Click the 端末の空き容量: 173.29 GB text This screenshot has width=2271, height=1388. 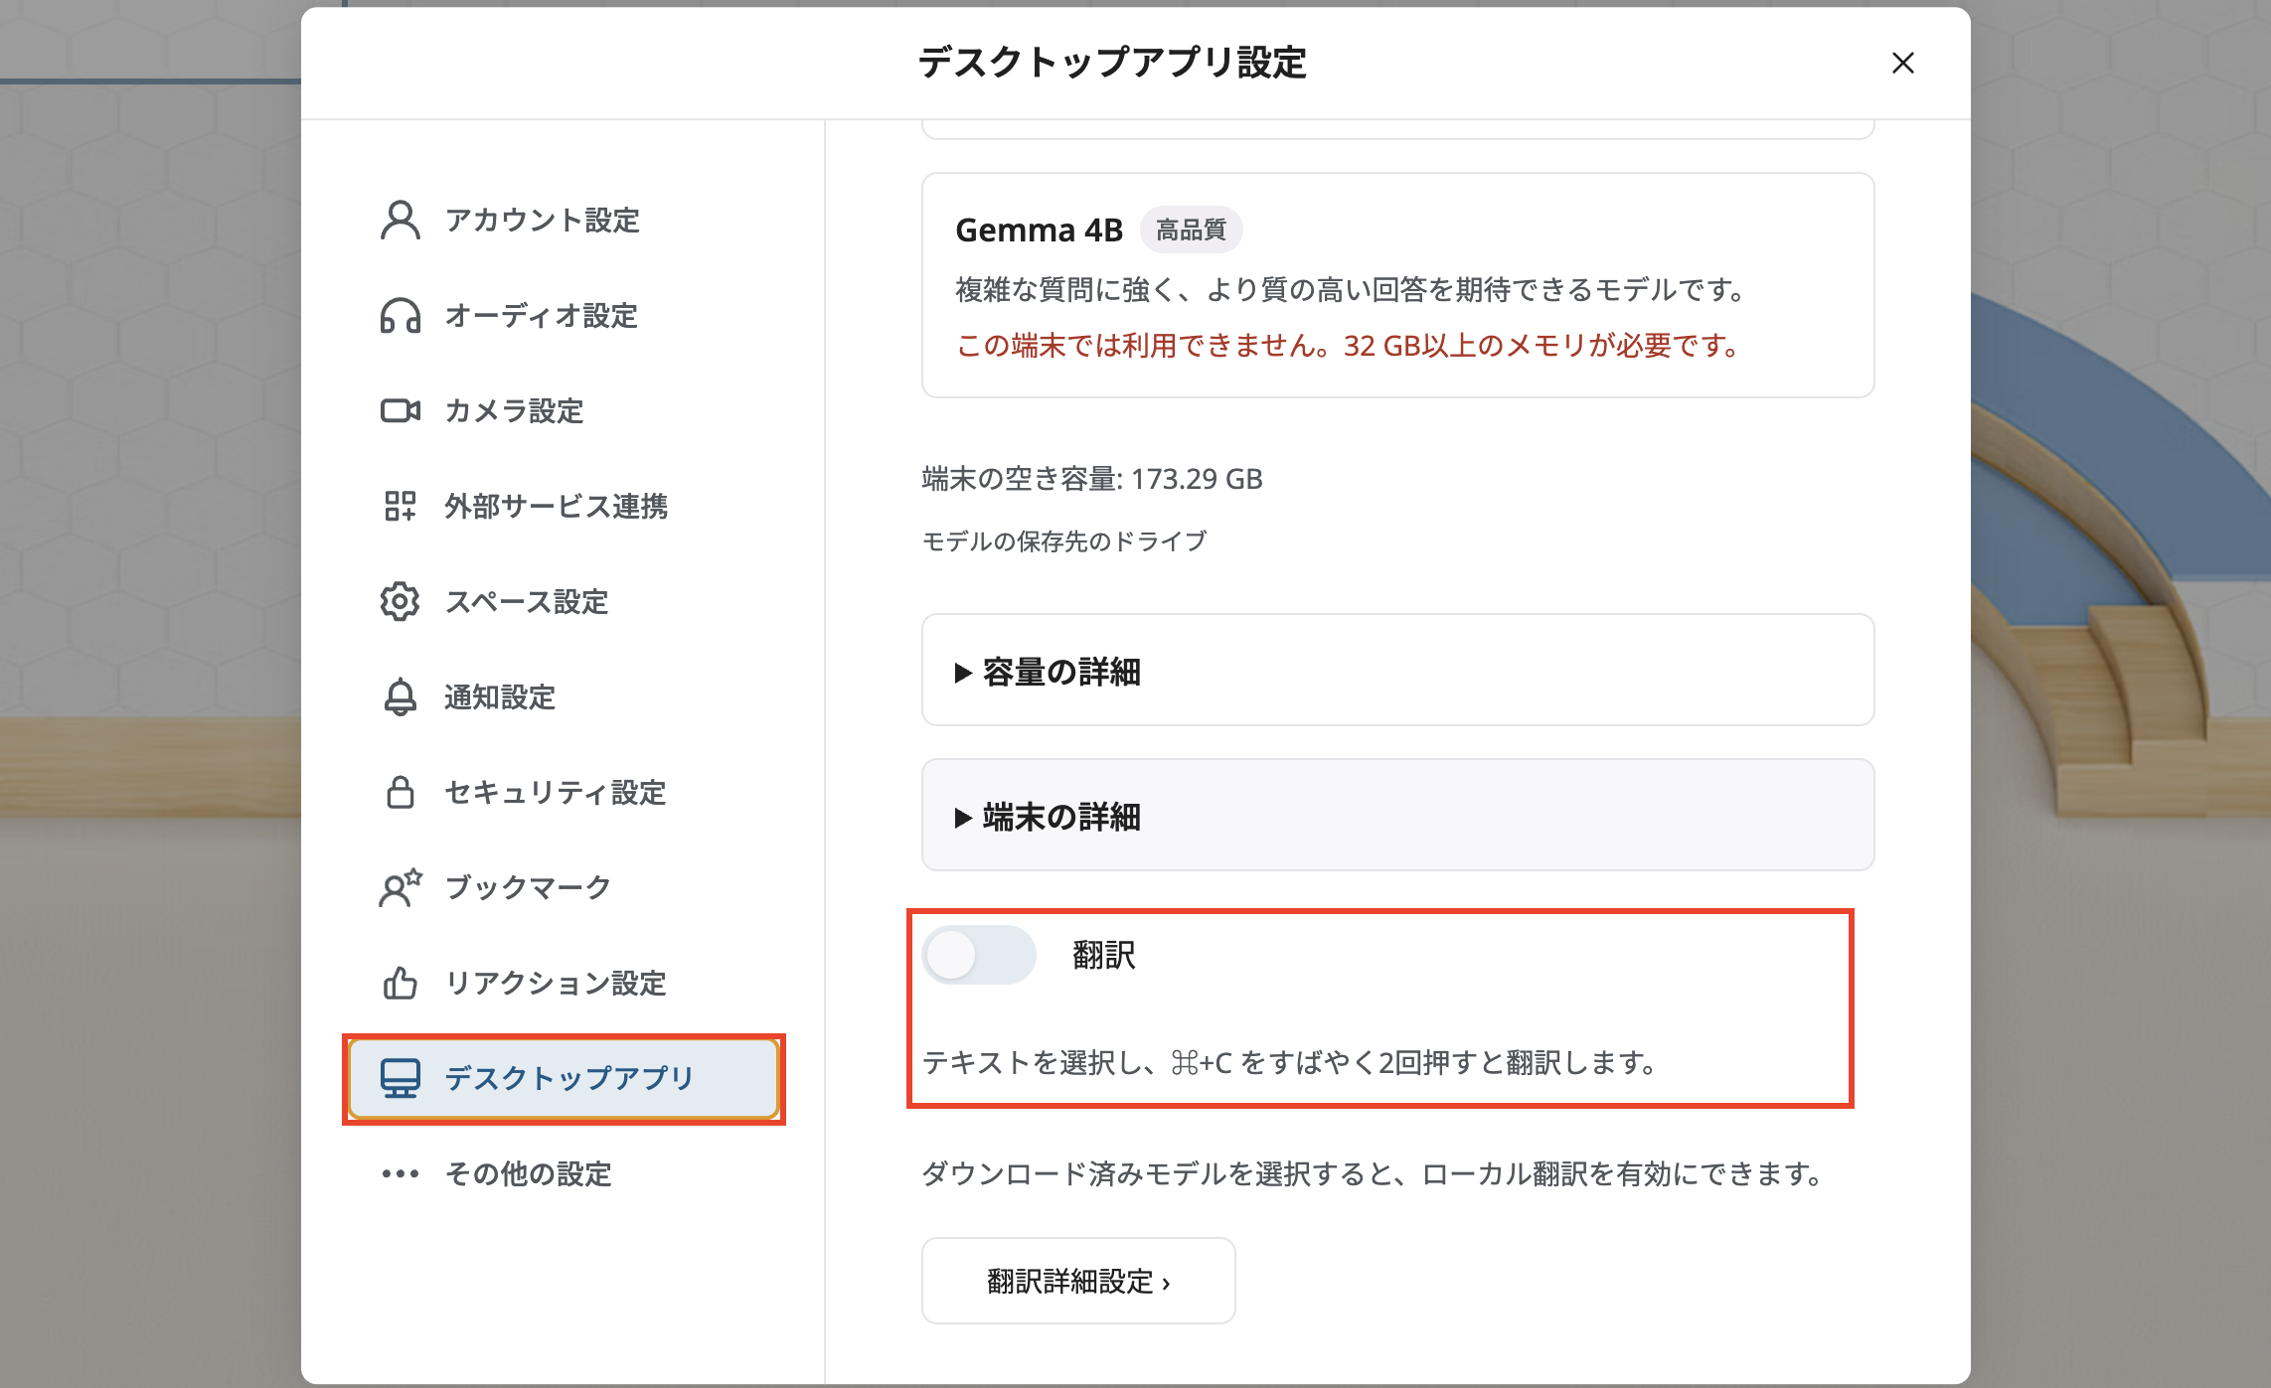1092,479
